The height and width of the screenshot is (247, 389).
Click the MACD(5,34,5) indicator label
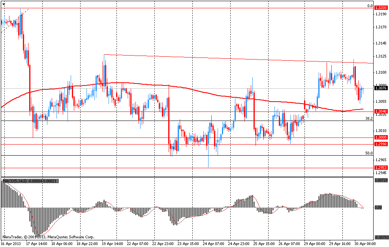(30, 181)
